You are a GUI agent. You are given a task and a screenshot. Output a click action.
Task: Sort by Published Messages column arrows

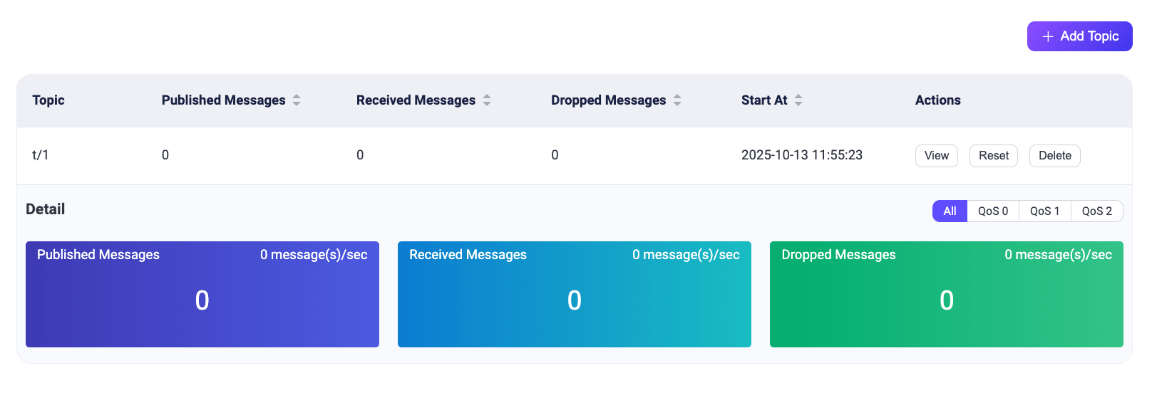[297, 100]
